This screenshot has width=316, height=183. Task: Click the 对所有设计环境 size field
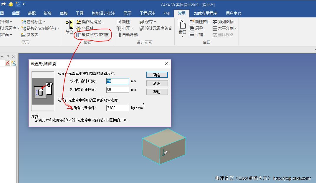pyautogui.click(x=118, y=90)
